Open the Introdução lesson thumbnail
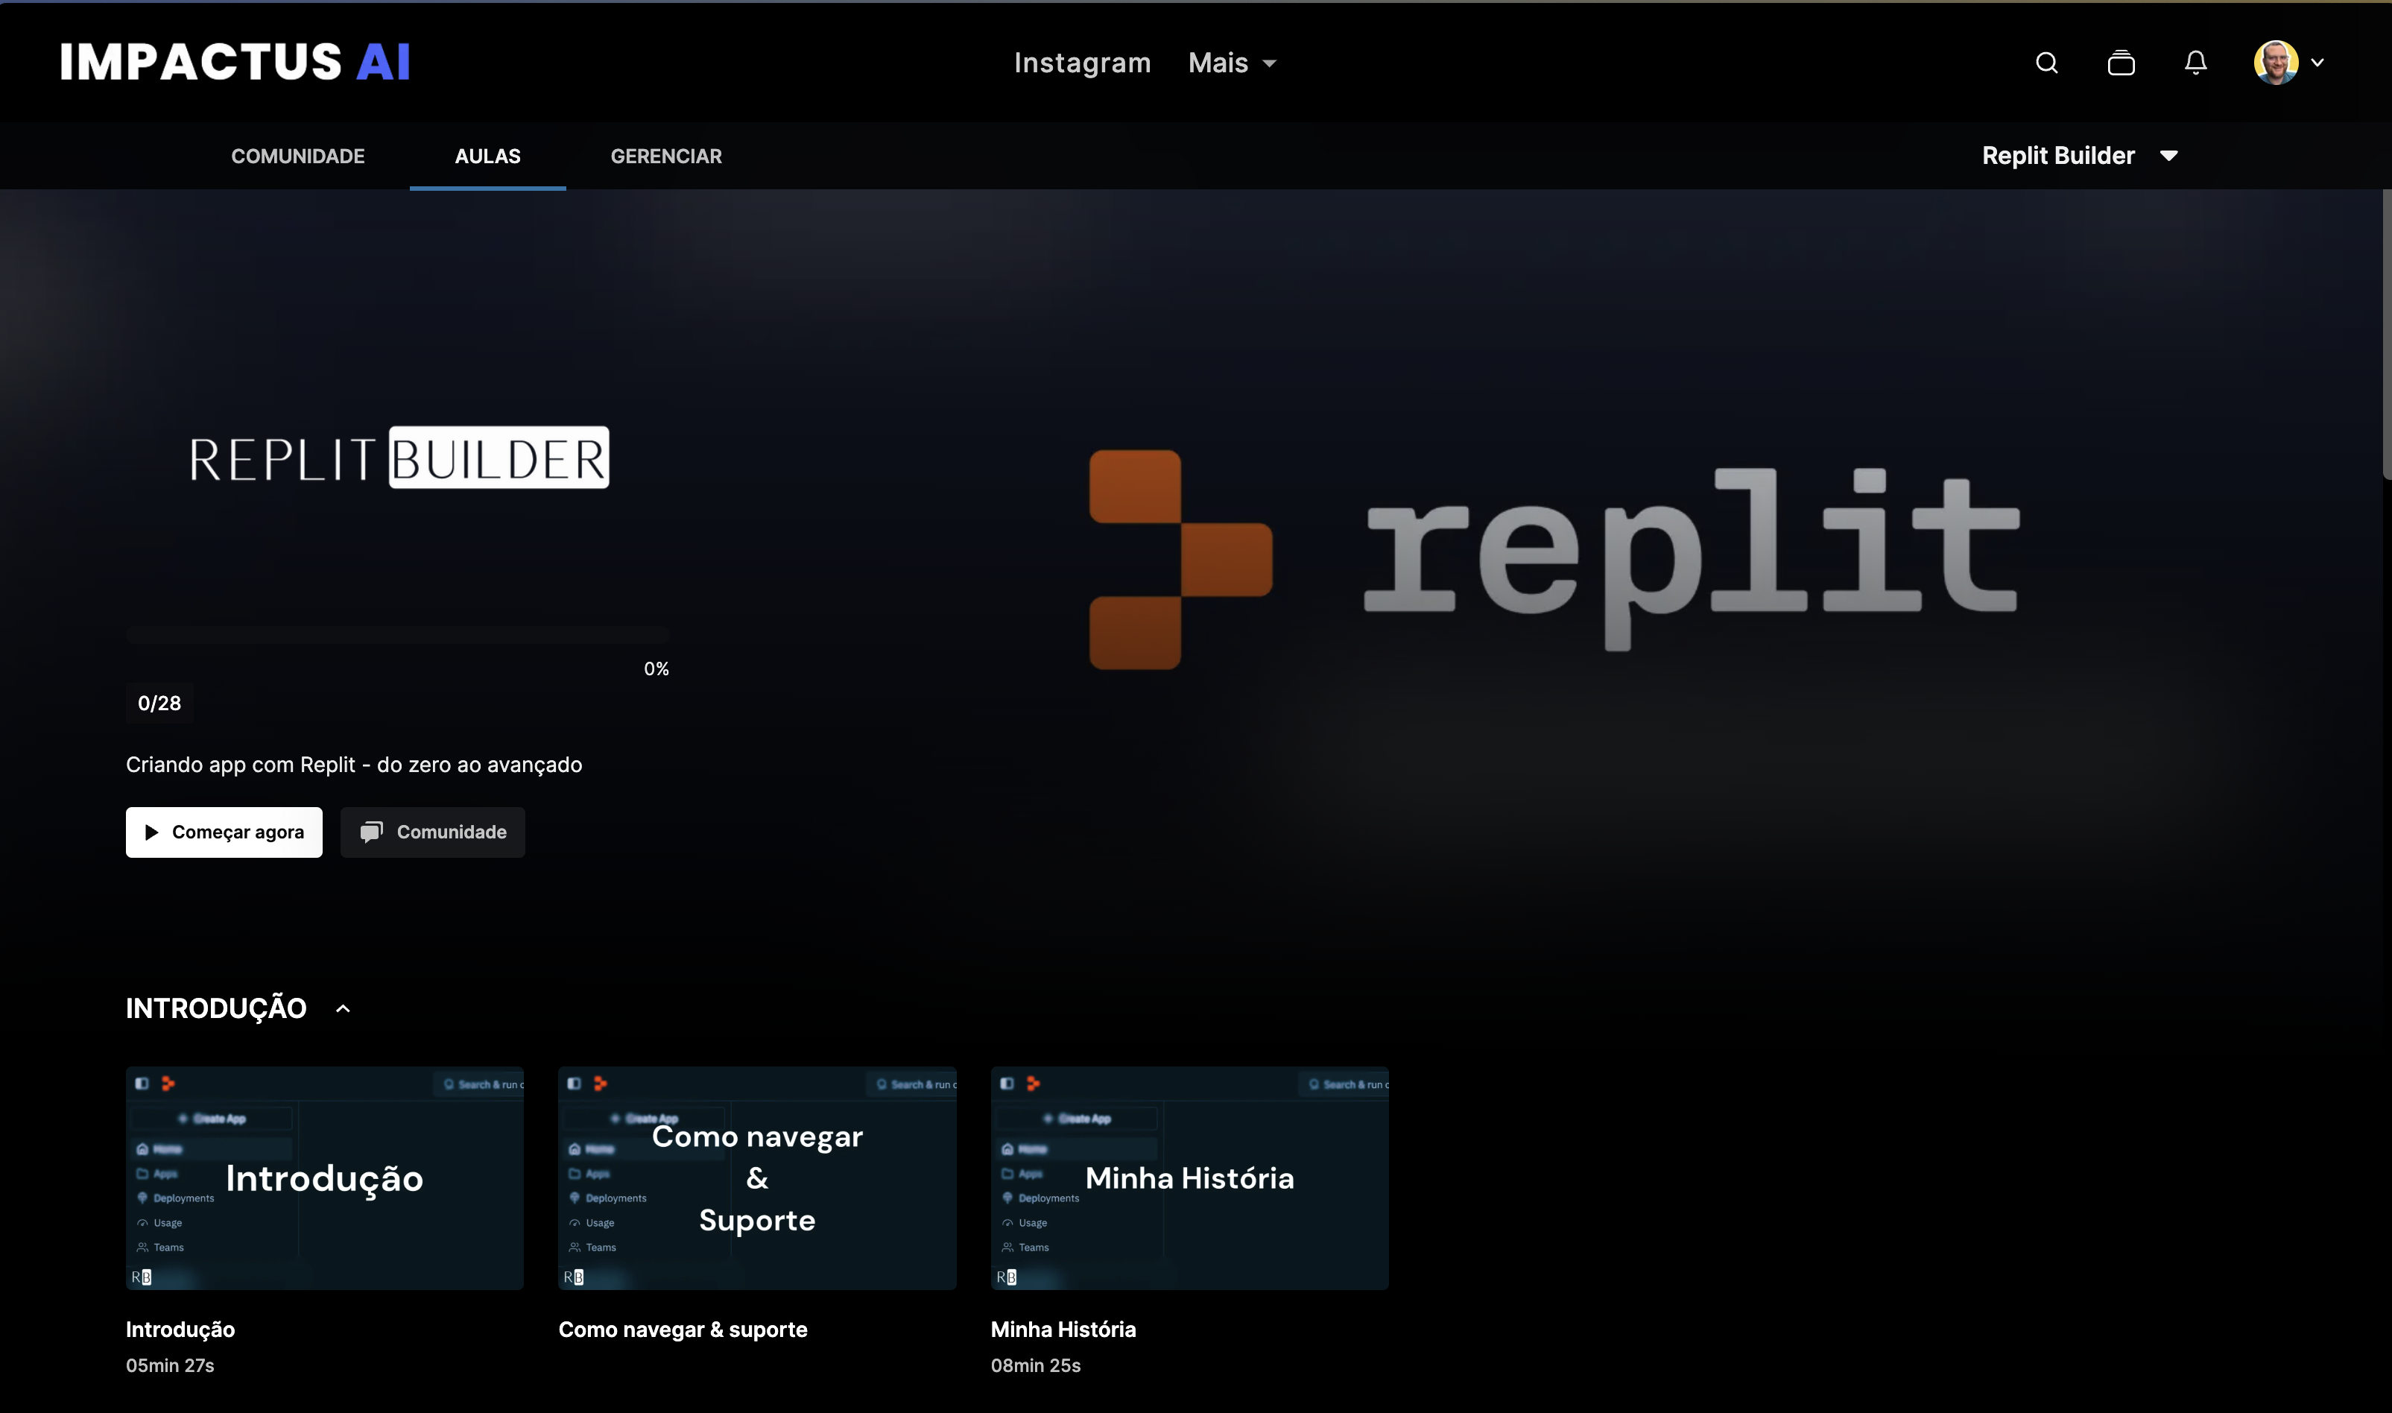Image resolution: width=2392 pixels, height=1413 pixels. 325,1177
